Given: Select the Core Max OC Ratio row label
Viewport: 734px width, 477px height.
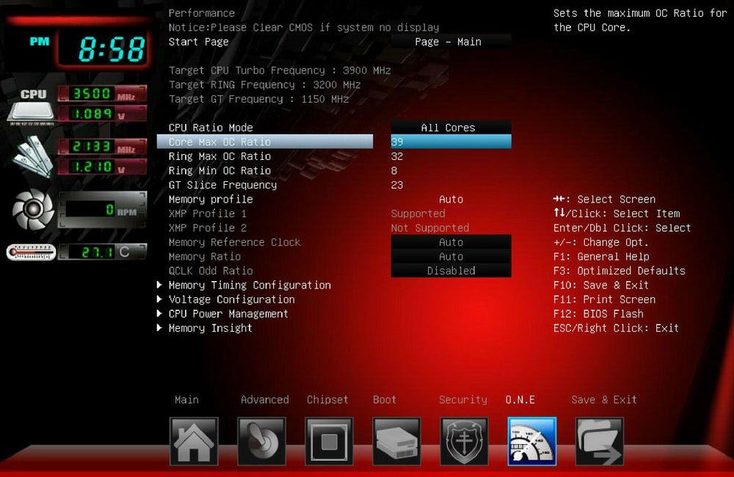Looking at the screenshot, I should [265, 142].
